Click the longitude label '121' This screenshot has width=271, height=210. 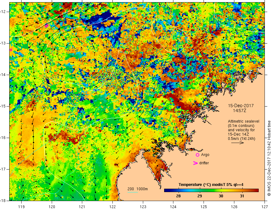tap(82, 207)
